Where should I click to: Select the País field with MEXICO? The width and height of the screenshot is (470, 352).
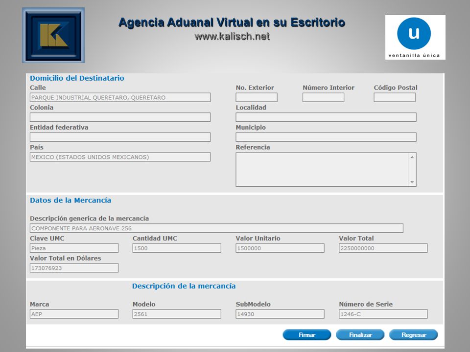pyautogui.click(x=120, y=157)
